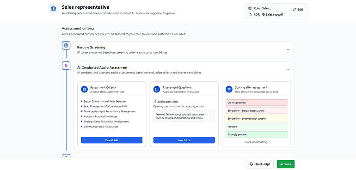Open View & Edit for Assessment Criteria
The image size is (356, 170).
tap(112, 140)
